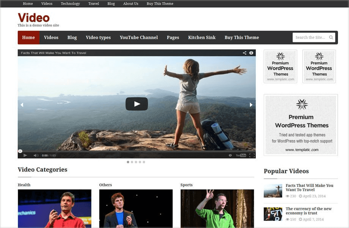Advance to next slide with right arrow
This screenshot has height=228, width=349.
251,105
